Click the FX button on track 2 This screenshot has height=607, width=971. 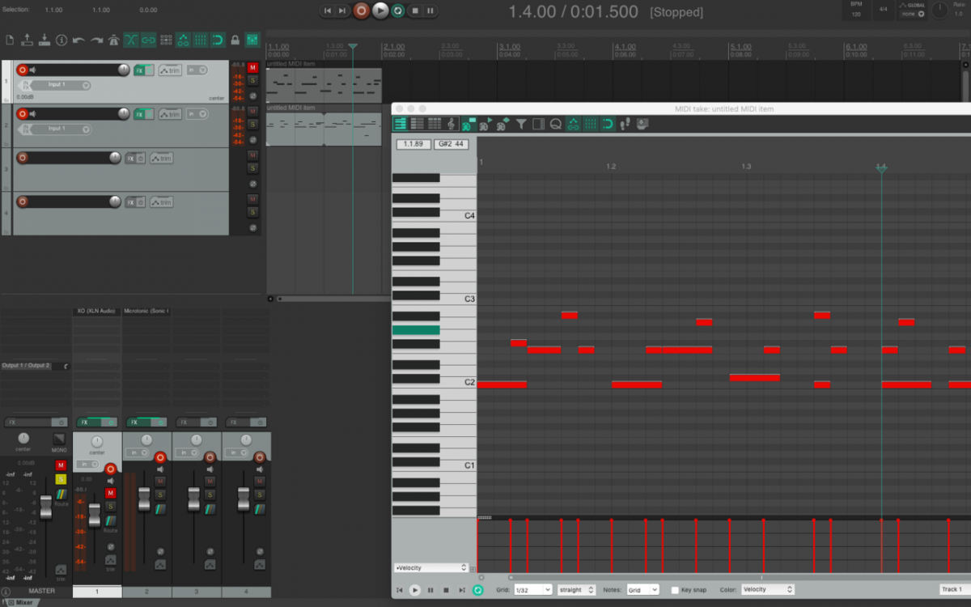(139, 114)
